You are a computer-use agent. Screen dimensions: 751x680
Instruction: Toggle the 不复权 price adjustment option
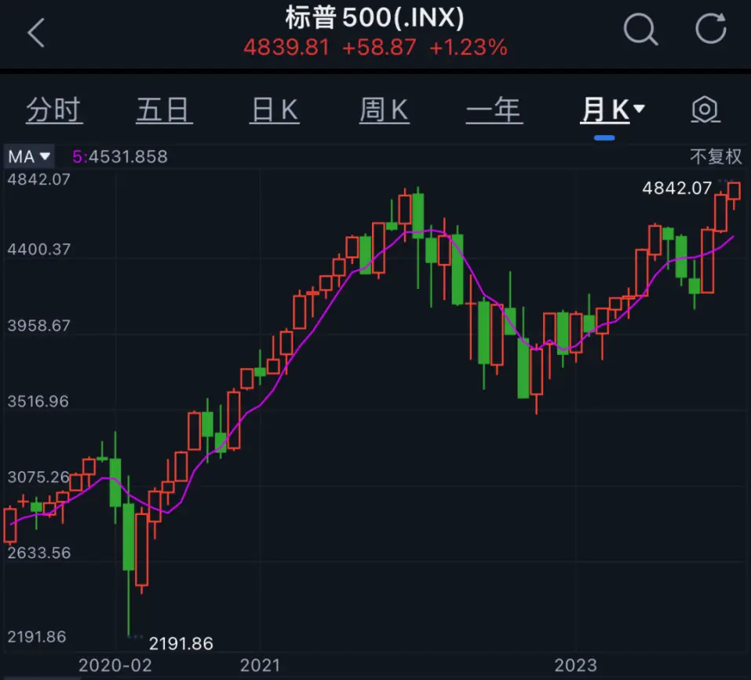(716, 156)
